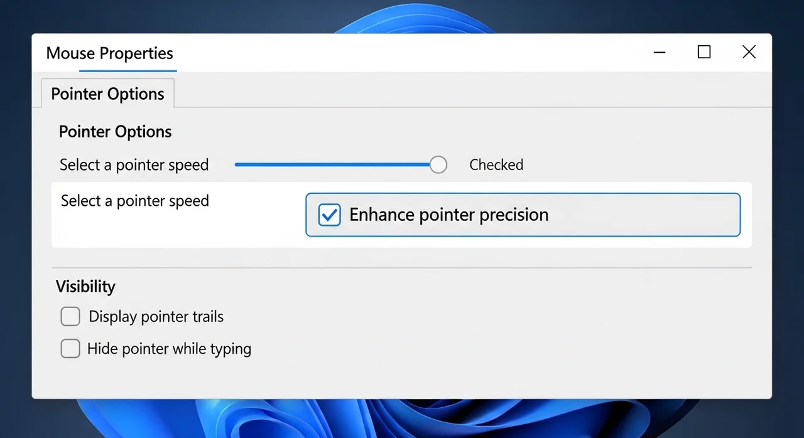The width and height of the screenshot is (804, 438).
Task: Minimize the Mouse Properties window
Action: click(660, 53)
